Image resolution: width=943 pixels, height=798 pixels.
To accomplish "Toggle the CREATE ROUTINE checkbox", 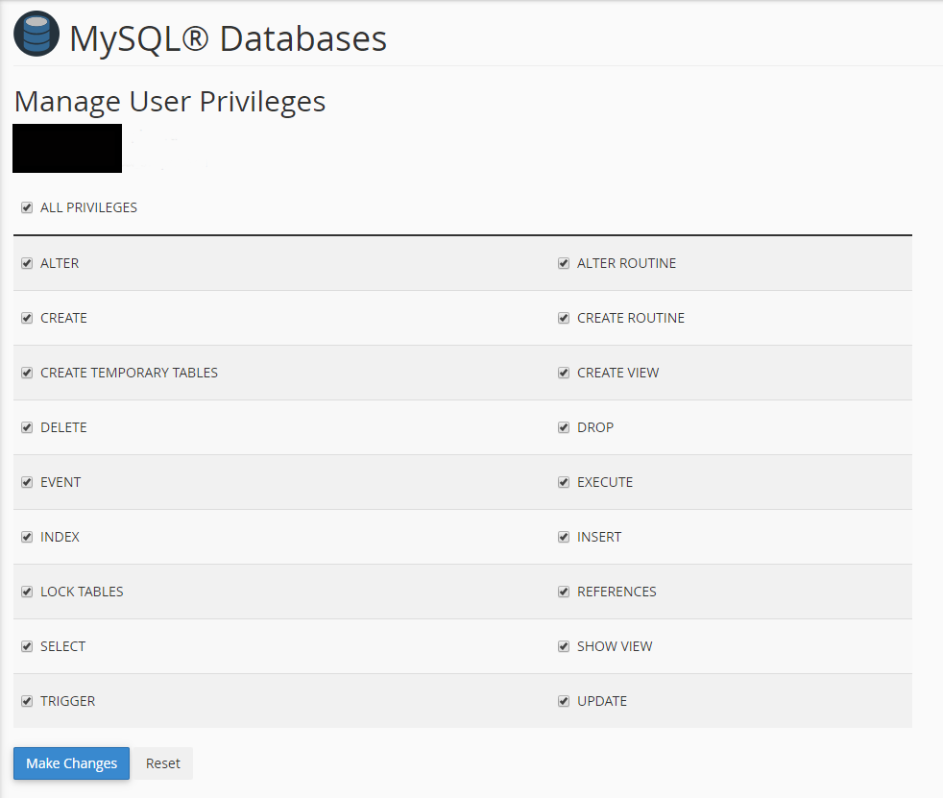I will (564, 318).
